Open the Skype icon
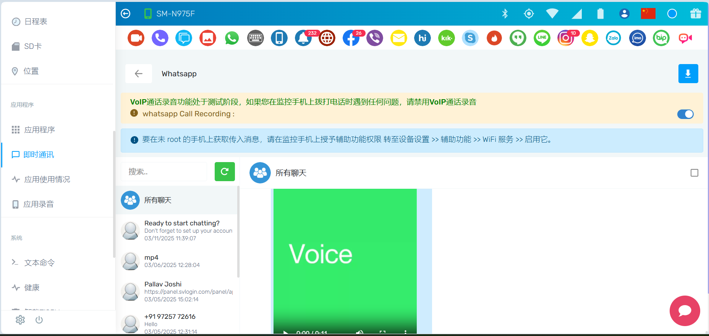This screenshot has width=709, height=336. (x=470, y=38)
